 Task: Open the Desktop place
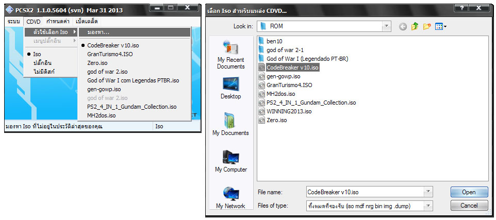231,88
